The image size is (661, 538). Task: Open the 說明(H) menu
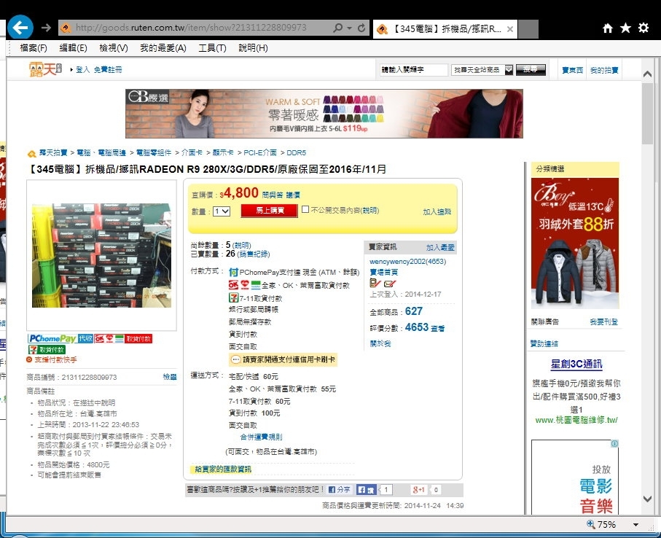(x=253, y=48)
